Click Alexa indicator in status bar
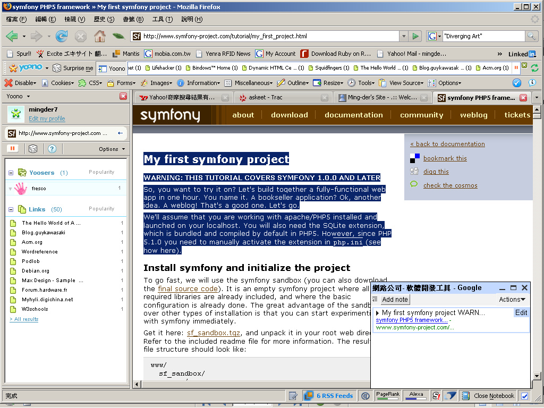Image resolution: width=544 pixels, height=408 pixels. (416, 395)
